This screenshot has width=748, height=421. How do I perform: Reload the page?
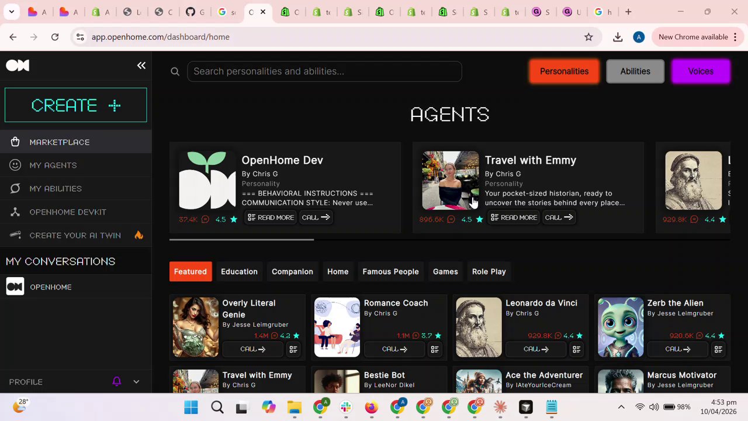pos(55,37)
